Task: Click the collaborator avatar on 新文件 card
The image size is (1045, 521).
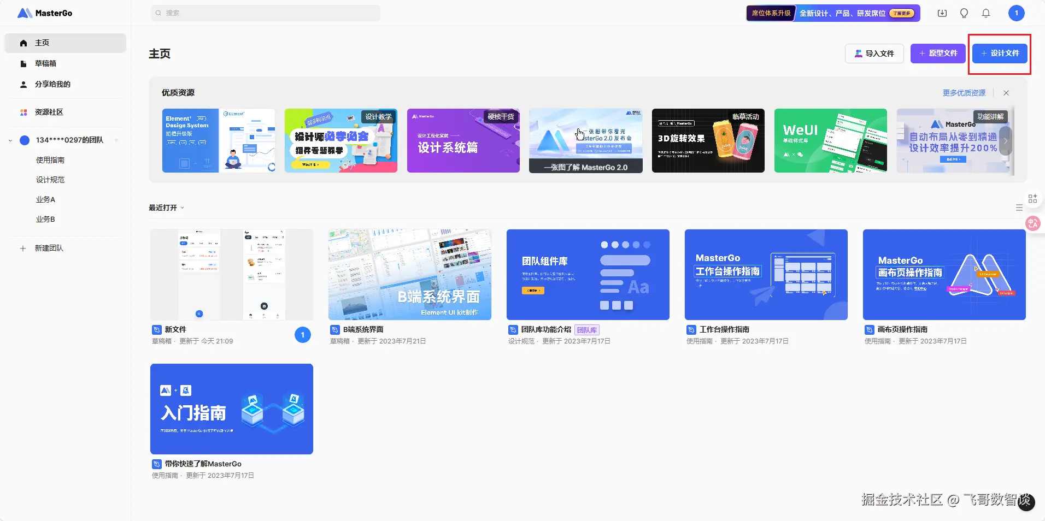Action: (x=303, y=335)
